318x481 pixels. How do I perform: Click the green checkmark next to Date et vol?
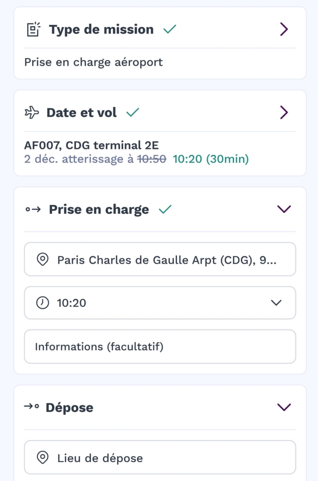(x=133, y=113)
